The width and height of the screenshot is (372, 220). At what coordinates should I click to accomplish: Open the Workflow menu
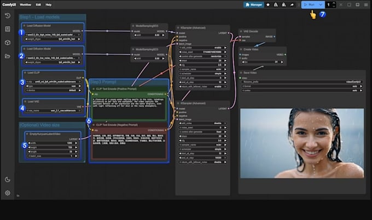pyautogui.click(x=25, y=5)
